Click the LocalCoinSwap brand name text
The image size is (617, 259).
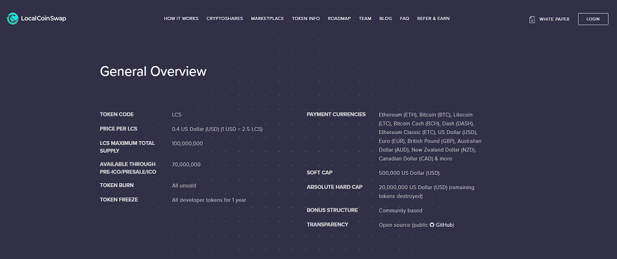coord(44,19)
